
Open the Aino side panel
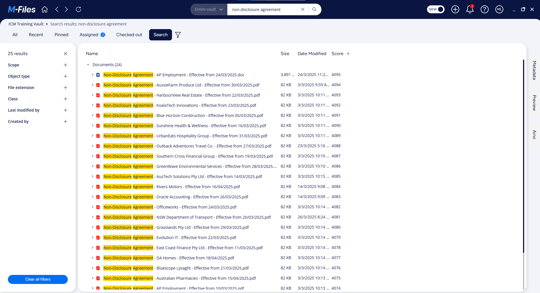click(534, 134)
